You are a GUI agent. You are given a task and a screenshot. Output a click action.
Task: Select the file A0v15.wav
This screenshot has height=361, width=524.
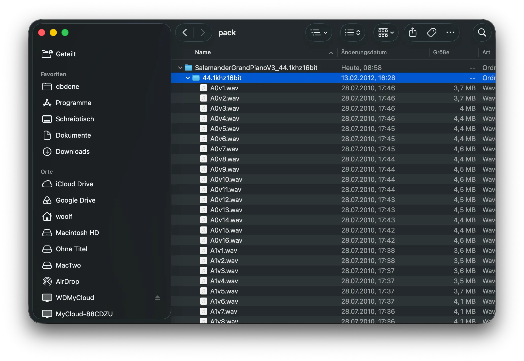tap(333, 230)
